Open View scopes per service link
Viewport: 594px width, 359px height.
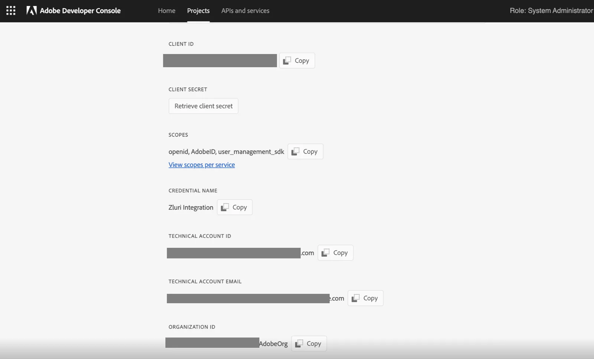click(x=202, y=165)
